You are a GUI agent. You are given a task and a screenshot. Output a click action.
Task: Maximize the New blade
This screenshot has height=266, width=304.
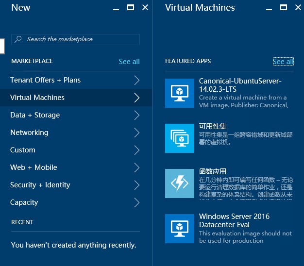point(131,8)
